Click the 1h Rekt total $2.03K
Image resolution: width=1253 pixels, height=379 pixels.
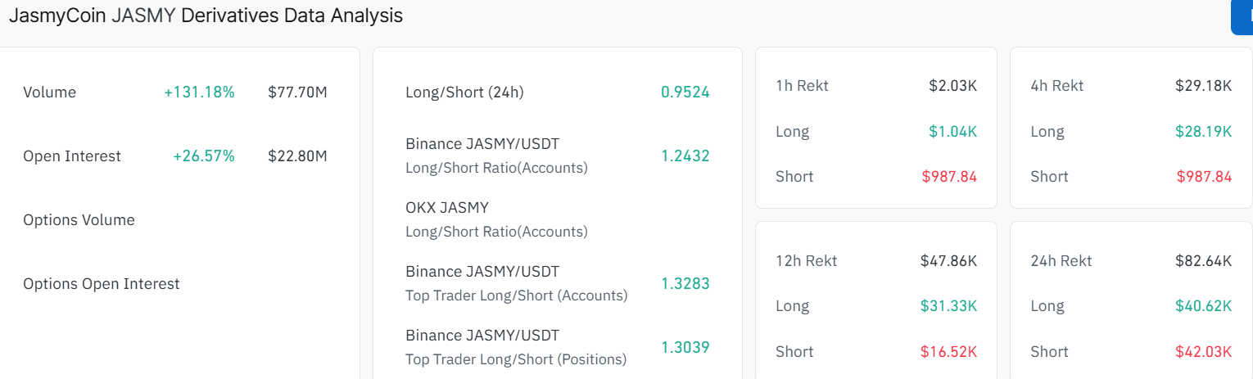[x=952, y=86]
